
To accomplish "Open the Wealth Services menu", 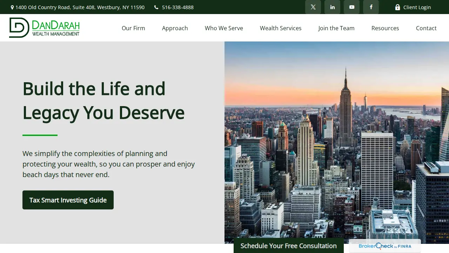I will coord(281,28).
